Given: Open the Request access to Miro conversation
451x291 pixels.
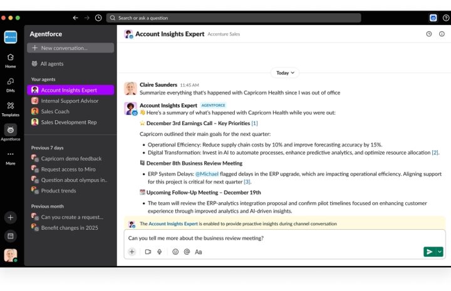Looking at the screenshot, I should (70, 169).
